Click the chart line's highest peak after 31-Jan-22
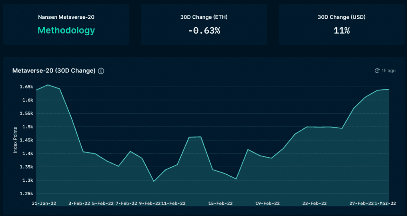Viewport: 407px width, 216px height. [x=48, y=85]
